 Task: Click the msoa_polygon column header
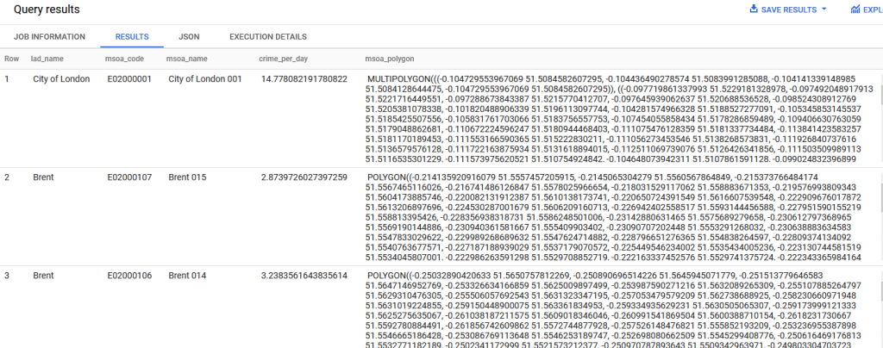[x=391, y=59]
